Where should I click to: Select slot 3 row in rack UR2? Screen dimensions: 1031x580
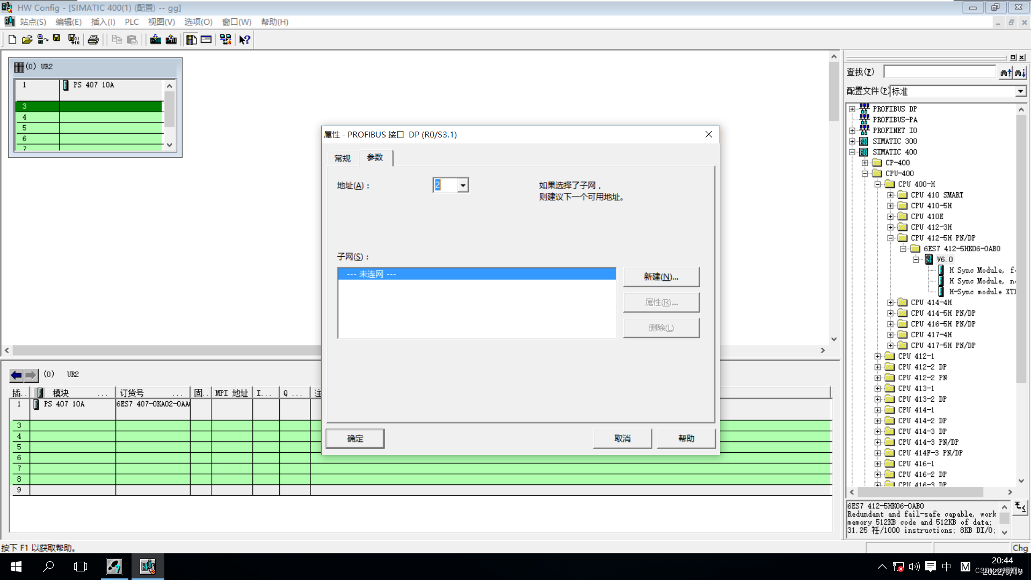[x=89, y=106]
